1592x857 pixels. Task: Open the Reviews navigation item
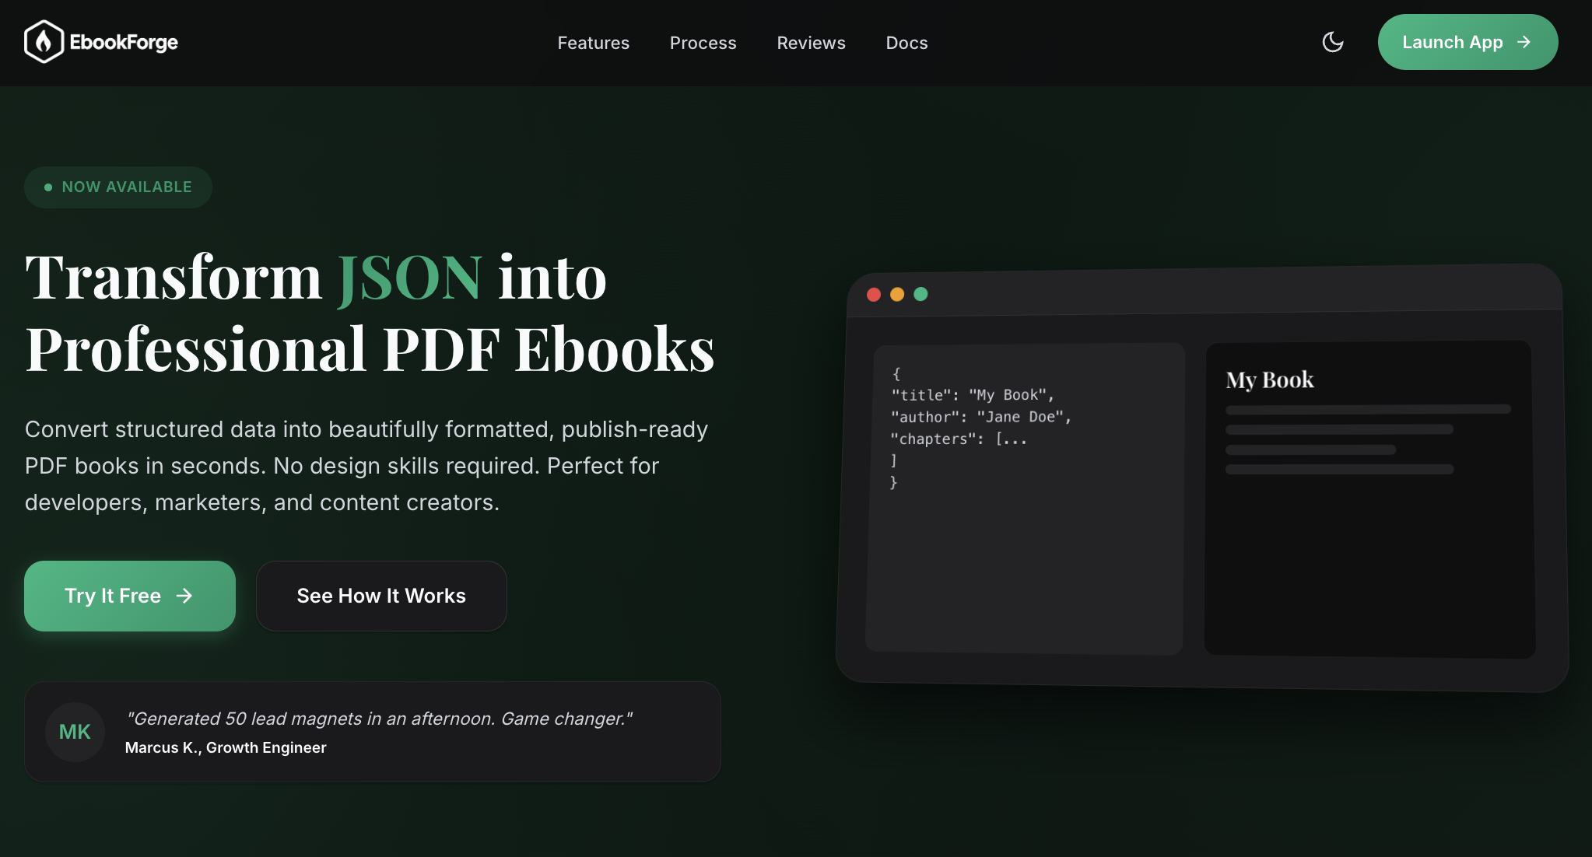tap(811, 43)
